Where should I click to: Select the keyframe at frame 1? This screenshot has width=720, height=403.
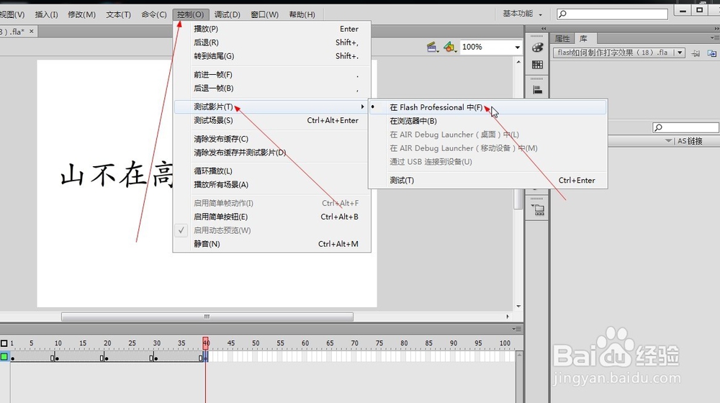coord(12,357)
